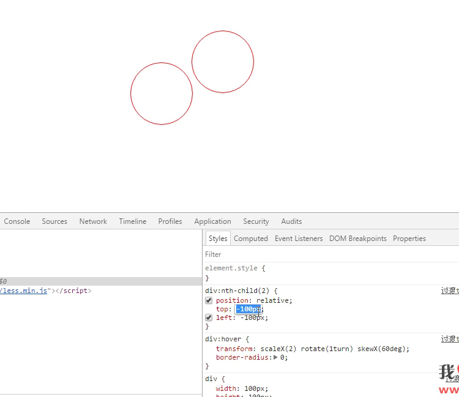Show the DOM Breakpoints sub-tab
This screenshot has width=459, height=397.
click(x=358, y=239)
